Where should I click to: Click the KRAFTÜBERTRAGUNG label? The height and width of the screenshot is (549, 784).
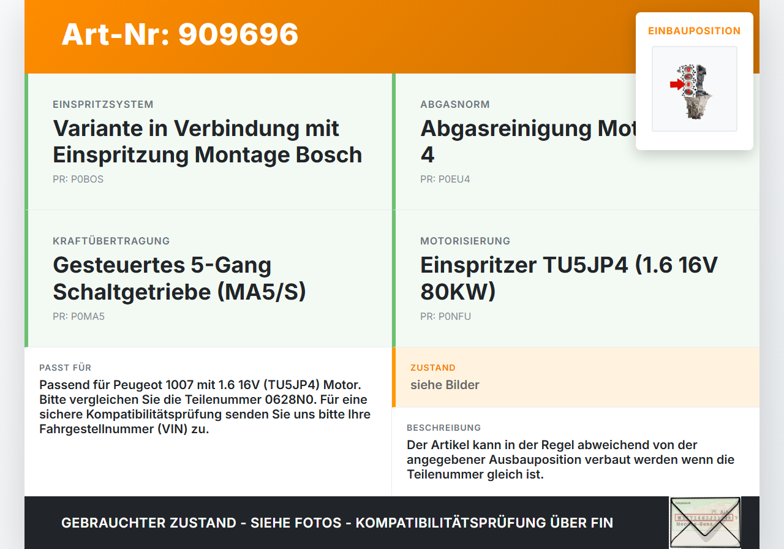pos(111,241)
